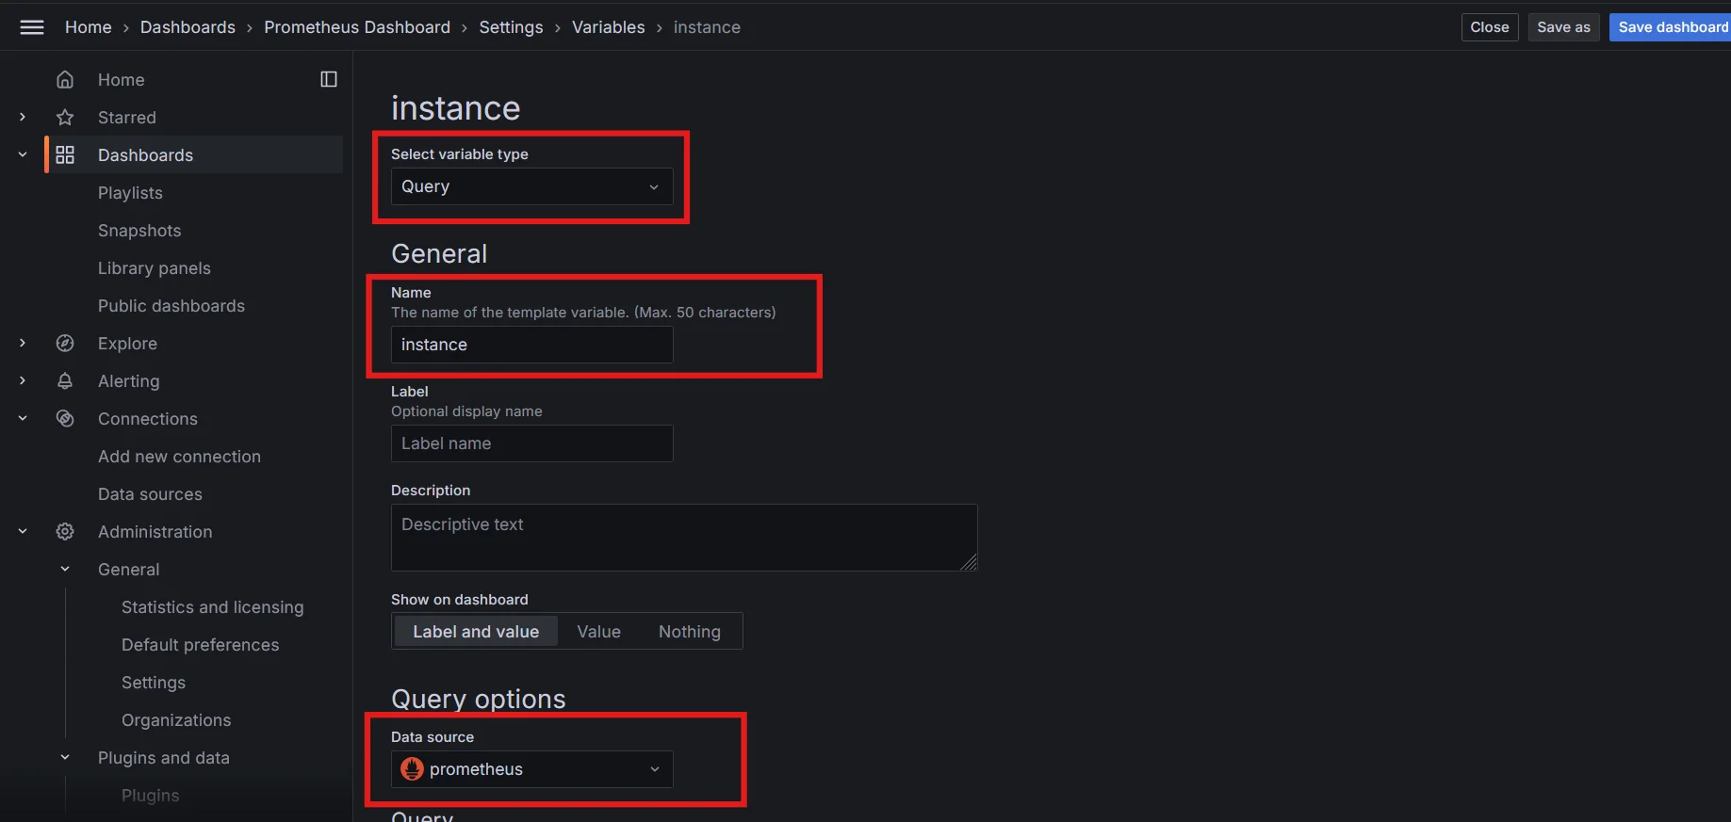Collapse the Dashboards section chevron

[x=23, y=154]
